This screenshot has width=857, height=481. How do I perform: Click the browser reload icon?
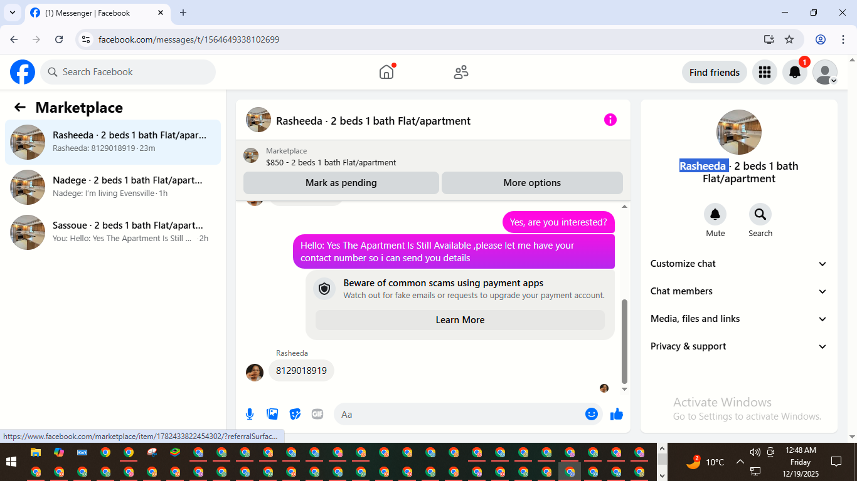[59, 39]
